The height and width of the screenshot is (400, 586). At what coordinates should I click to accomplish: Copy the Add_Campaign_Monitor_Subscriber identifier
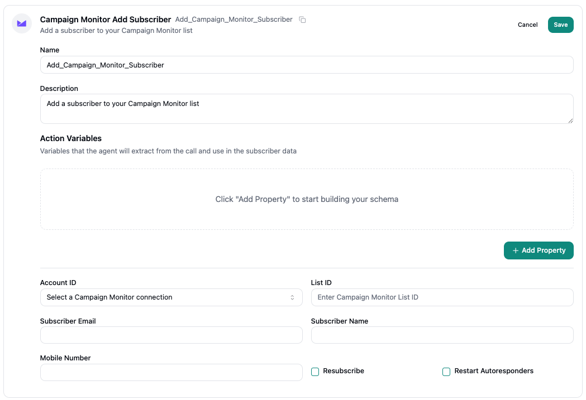pyautogui.click(x=302, y=20)
